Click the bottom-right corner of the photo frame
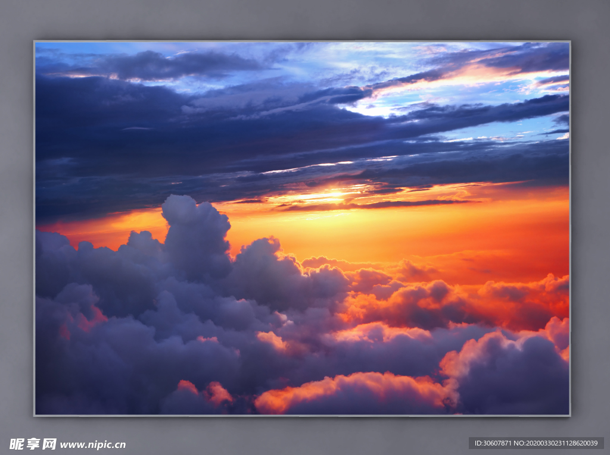 pyautogui.click(x=569, y=415)
